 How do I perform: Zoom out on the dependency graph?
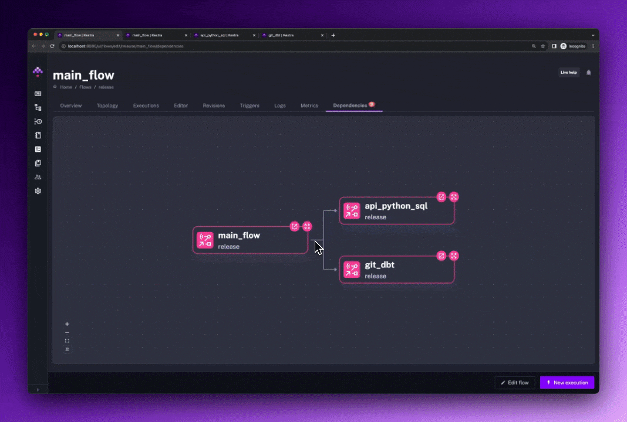67,332
